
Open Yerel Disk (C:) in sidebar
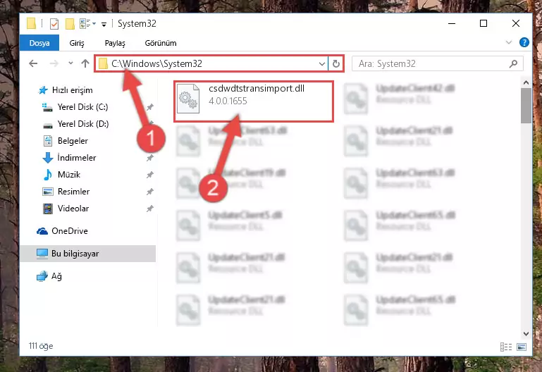(75, 107)
